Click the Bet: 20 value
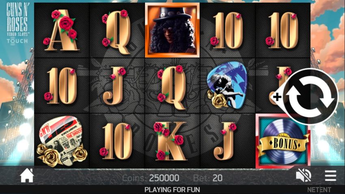Image resolution: width=345 pixels, height=194 pixels. point(208,178)
